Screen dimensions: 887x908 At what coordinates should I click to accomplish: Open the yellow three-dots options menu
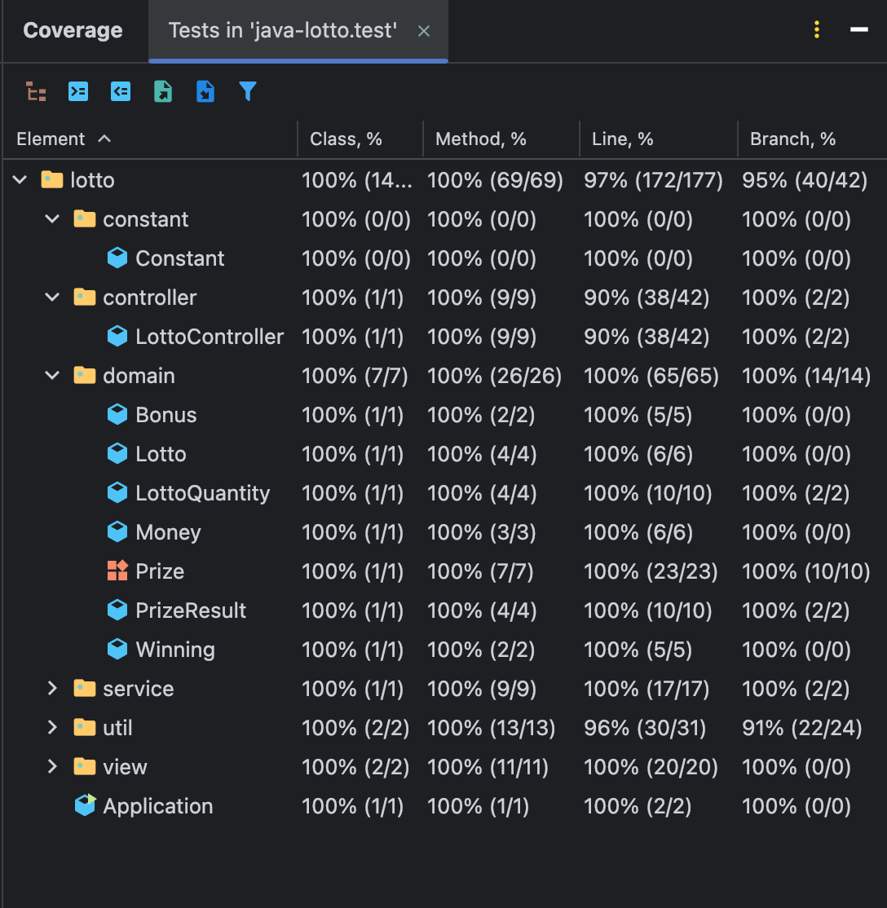click(817, 29)
